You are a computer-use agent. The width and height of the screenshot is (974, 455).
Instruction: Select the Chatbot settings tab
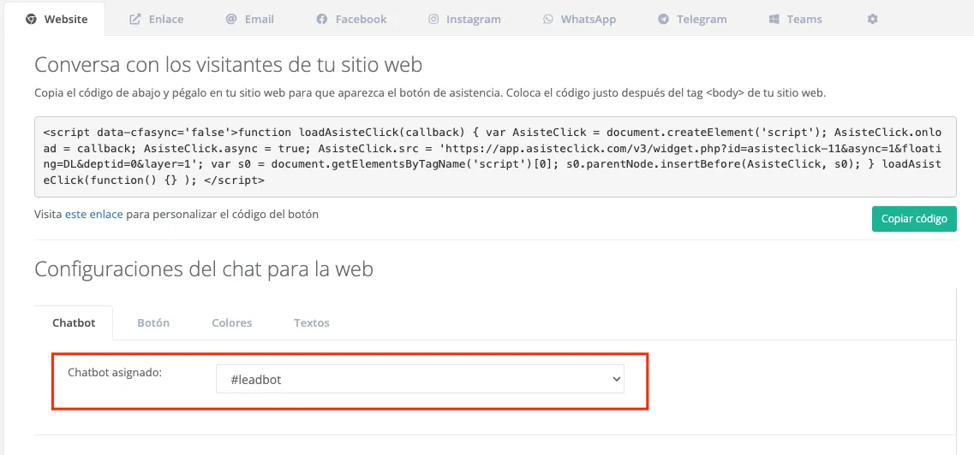74,323
